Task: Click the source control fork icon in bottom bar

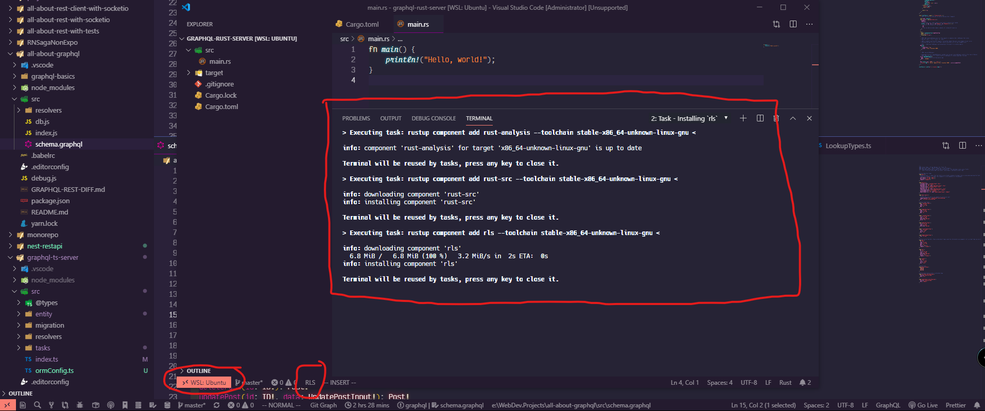Action: click(x=51, y=405)
